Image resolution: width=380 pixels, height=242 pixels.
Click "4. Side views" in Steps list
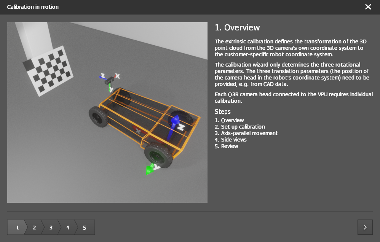(x=230, y=140)
